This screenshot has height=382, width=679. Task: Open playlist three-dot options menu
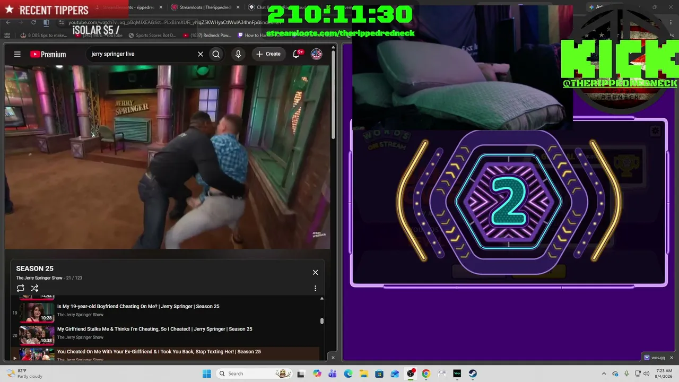click(315, 288)
